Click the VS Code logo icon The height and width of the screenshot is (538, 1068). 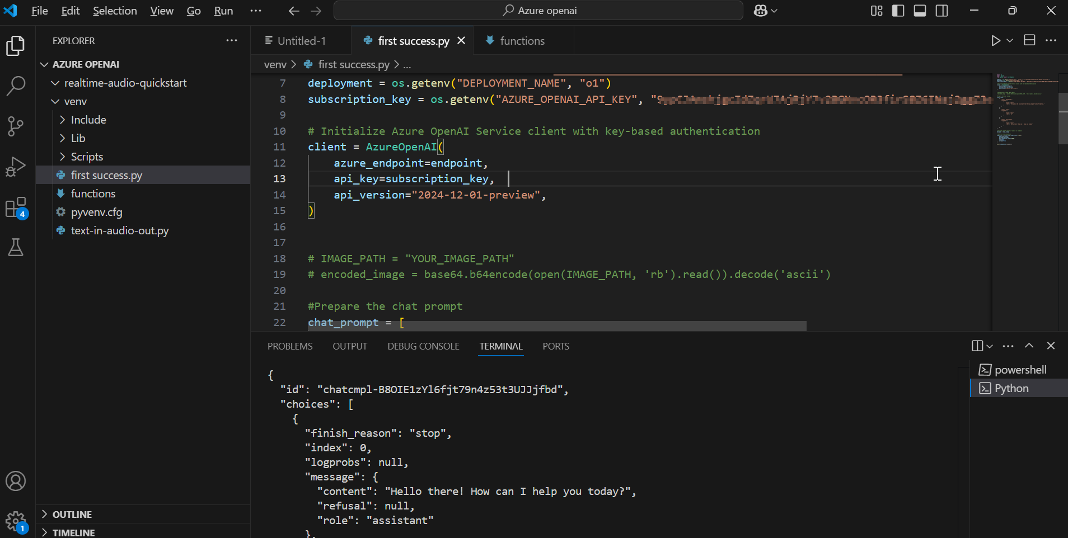[11, 11]
